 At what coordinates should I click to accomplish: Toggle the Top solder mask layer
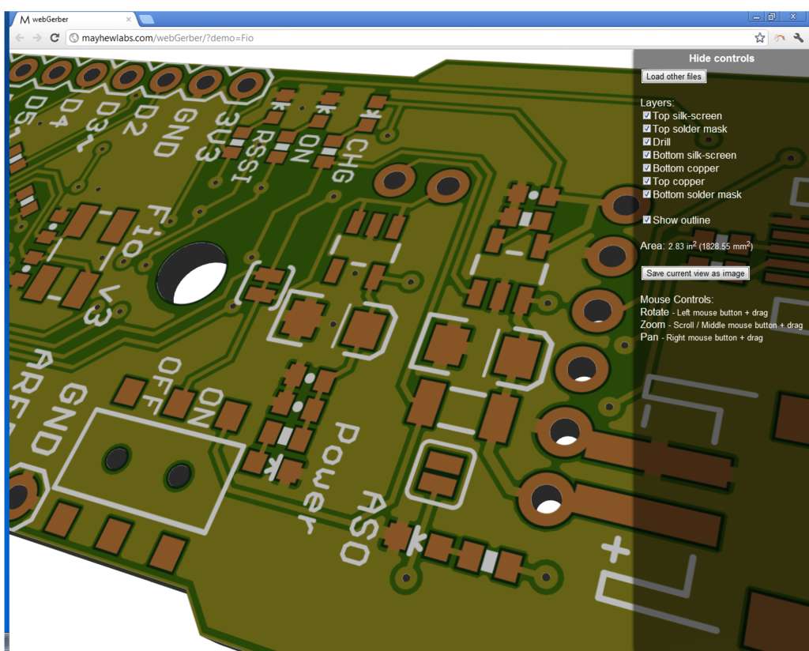[646, 129]
